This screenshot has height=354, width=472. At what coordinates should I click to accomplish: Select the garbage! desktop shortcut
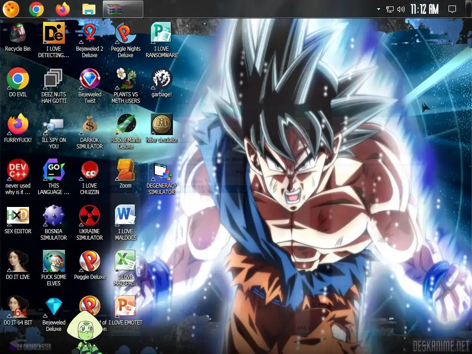click(x=162, y=83)
